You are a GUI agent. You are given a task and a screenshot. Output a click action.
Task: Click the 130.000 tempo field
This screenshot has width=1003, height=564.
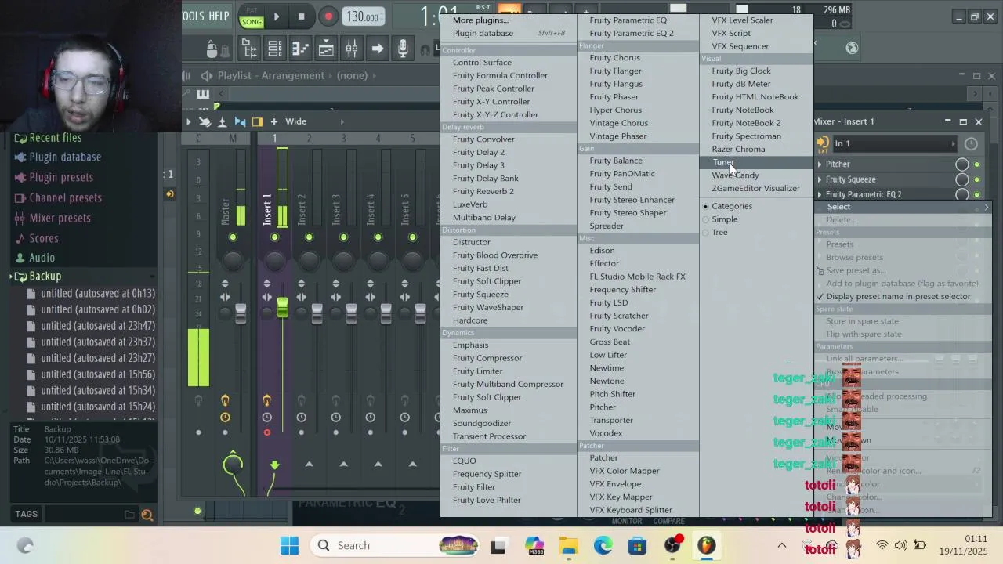[362, 16]
